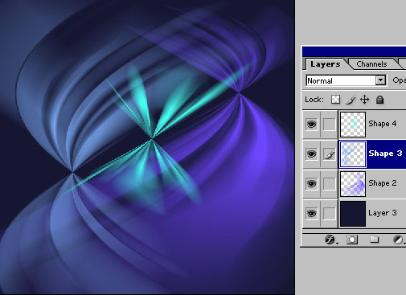This screenshot has width=406, height=295.
Task: Click the blend mode dropdown arrow
Action: tap(380, 80)
